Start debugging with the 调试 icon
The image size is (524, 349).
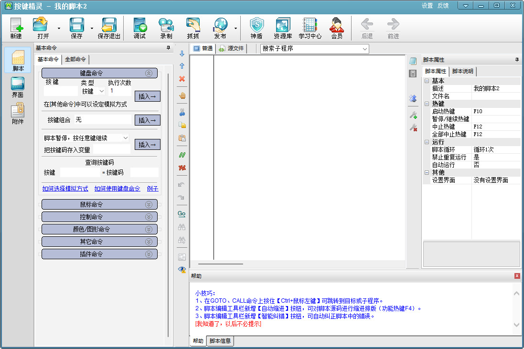pyautogui.click(x=139, y=28)
